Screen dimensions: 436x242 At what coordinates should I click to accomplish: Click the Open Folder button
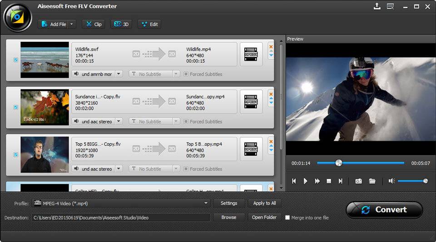tap(264, 217)
